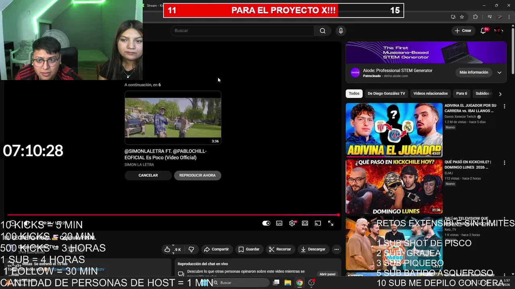The width and height of the screenshot is (515, 289).
Task: Select the Todos filter chip
Action: click(354, 94)
